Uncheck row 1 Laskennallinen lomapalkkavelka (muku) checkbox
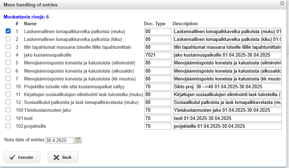The height and width of the screenshot is (168, 289). [8, 31]
